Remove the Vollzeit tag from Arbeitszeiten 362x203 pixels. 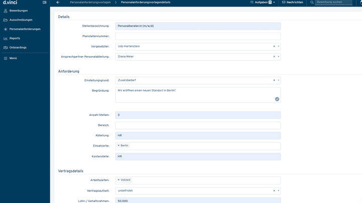click(119, 179)
